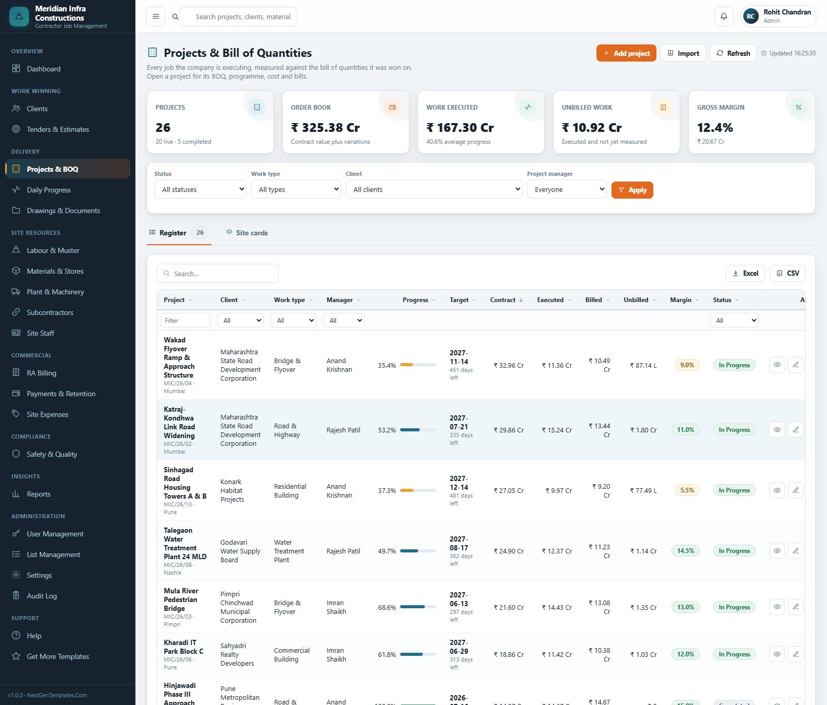Click the Add project button
Image resolution: width=827 pixels, height=705 pixels.
626,53
